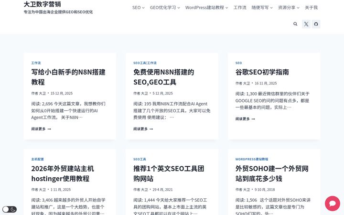Open 工作流 category tag on first card

coord(36,63)
